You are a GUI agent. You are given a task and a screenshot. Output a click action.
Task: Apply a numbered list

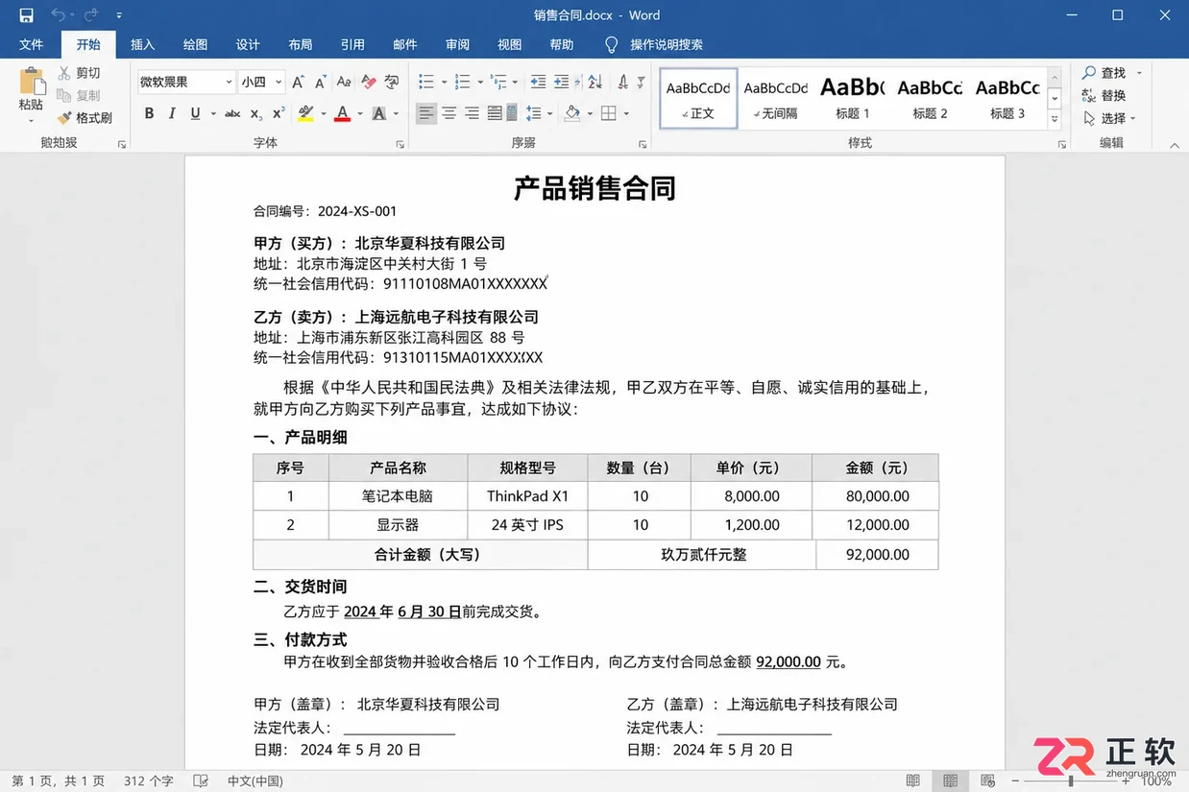click(462, 83)
